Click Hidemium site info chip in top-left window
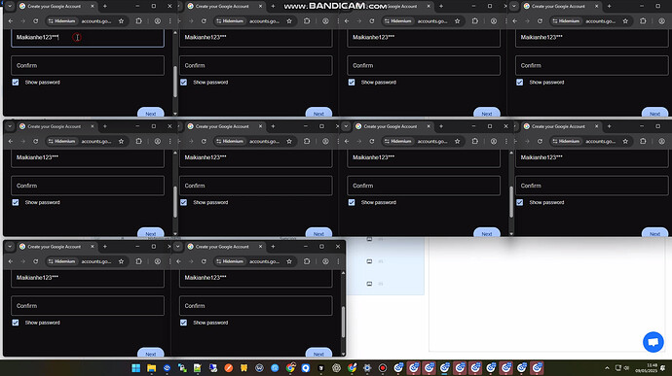Viewport: 672px width, 376px height. pyautogui.click(x=61, y=21)
